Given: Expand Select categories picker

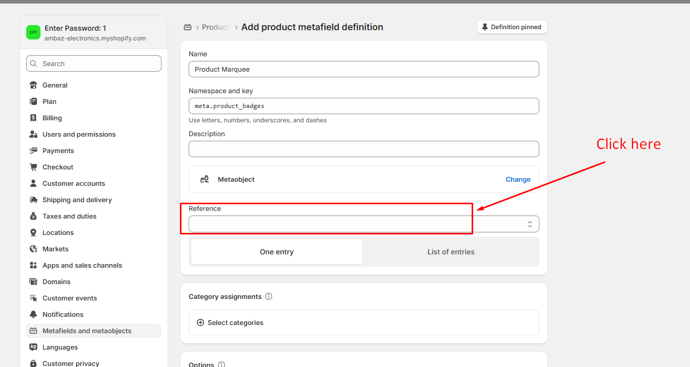Looking at the screenshot, I should click(x=235, y=323).
